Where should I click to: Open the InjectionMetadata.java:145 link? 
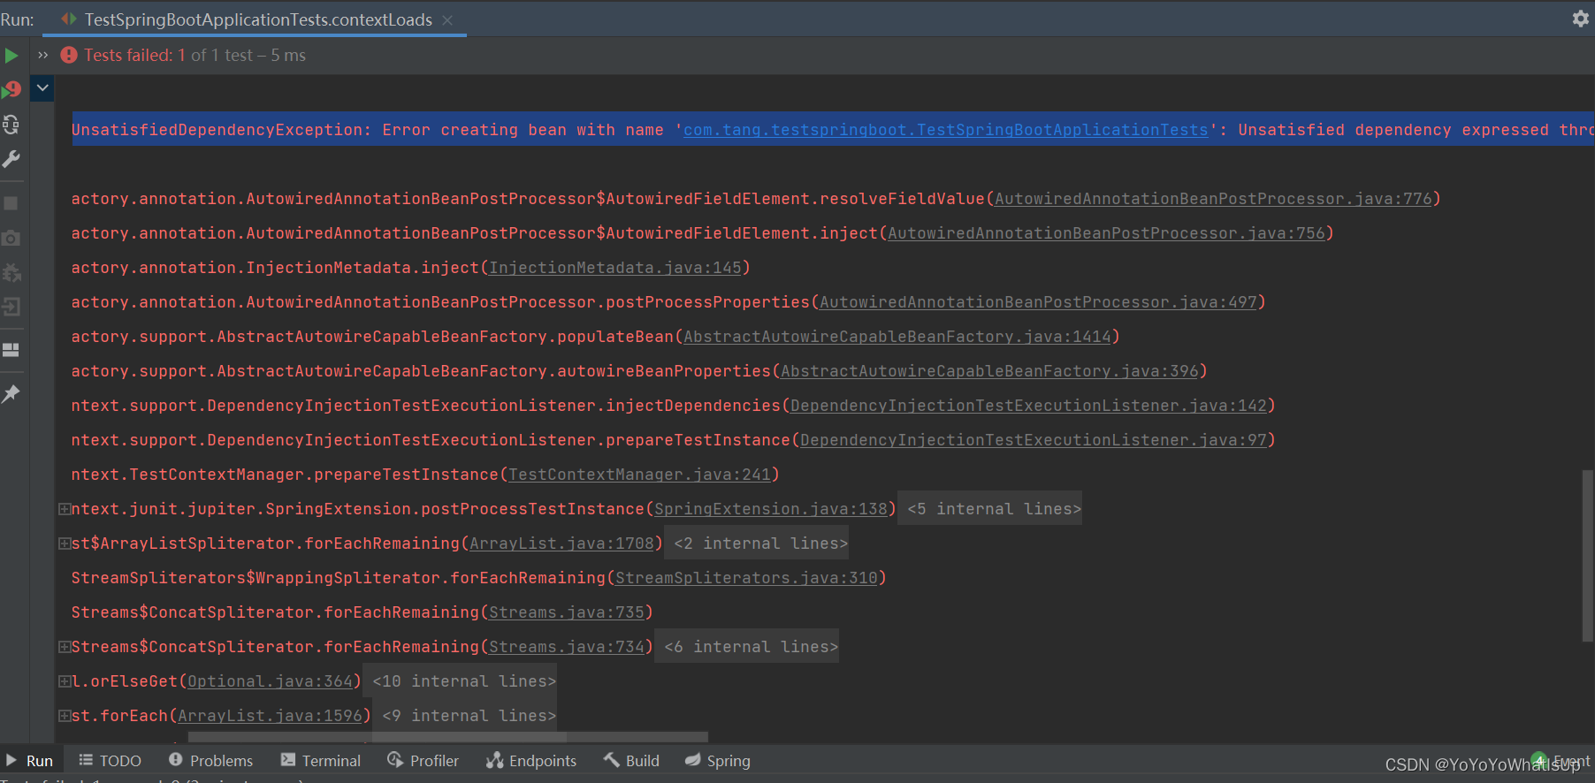click(614, 268)
